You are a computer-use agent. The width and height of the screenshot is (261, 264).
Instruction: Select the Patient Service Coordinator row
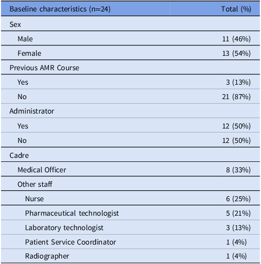pos(130,242)
